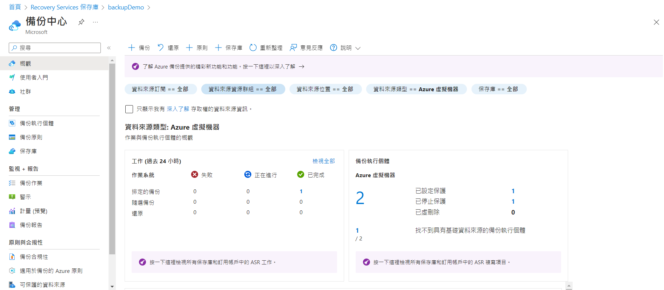
Task: Select 社群 in the sidebar
Action: (x=54, y=92)
